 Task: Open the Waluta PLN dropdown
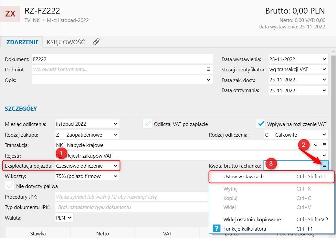coord(69,218)
